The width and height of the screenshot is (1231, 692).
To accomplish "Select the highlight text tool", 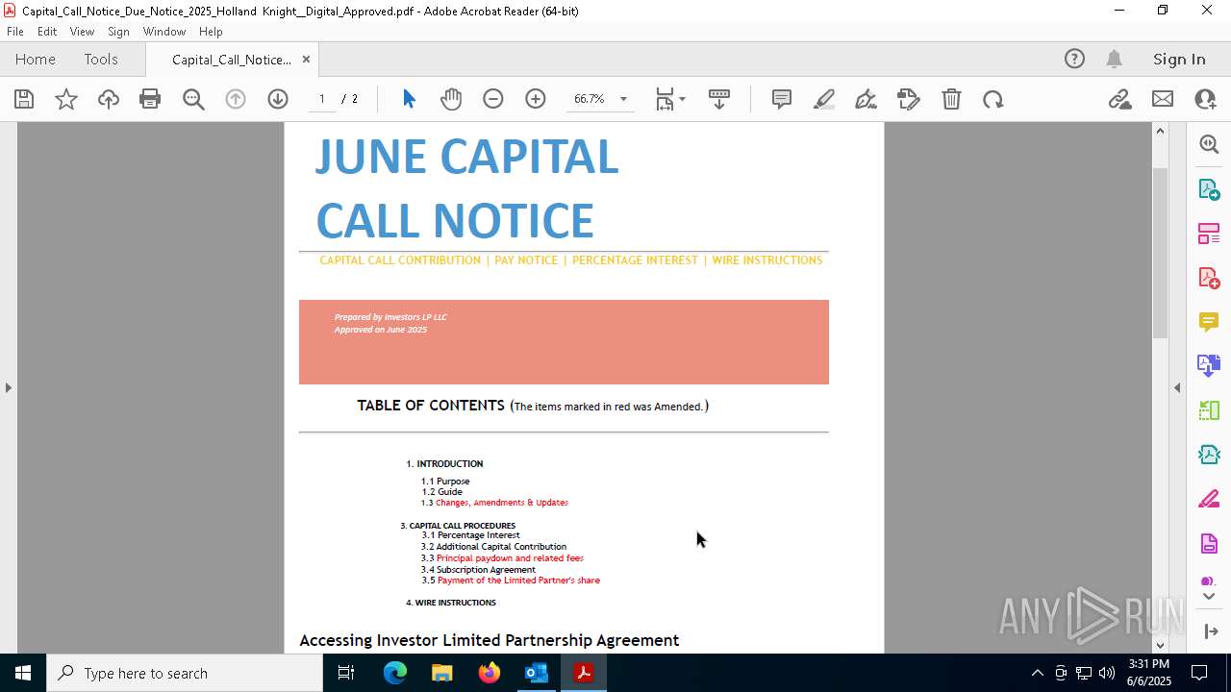I will point(824,99).
